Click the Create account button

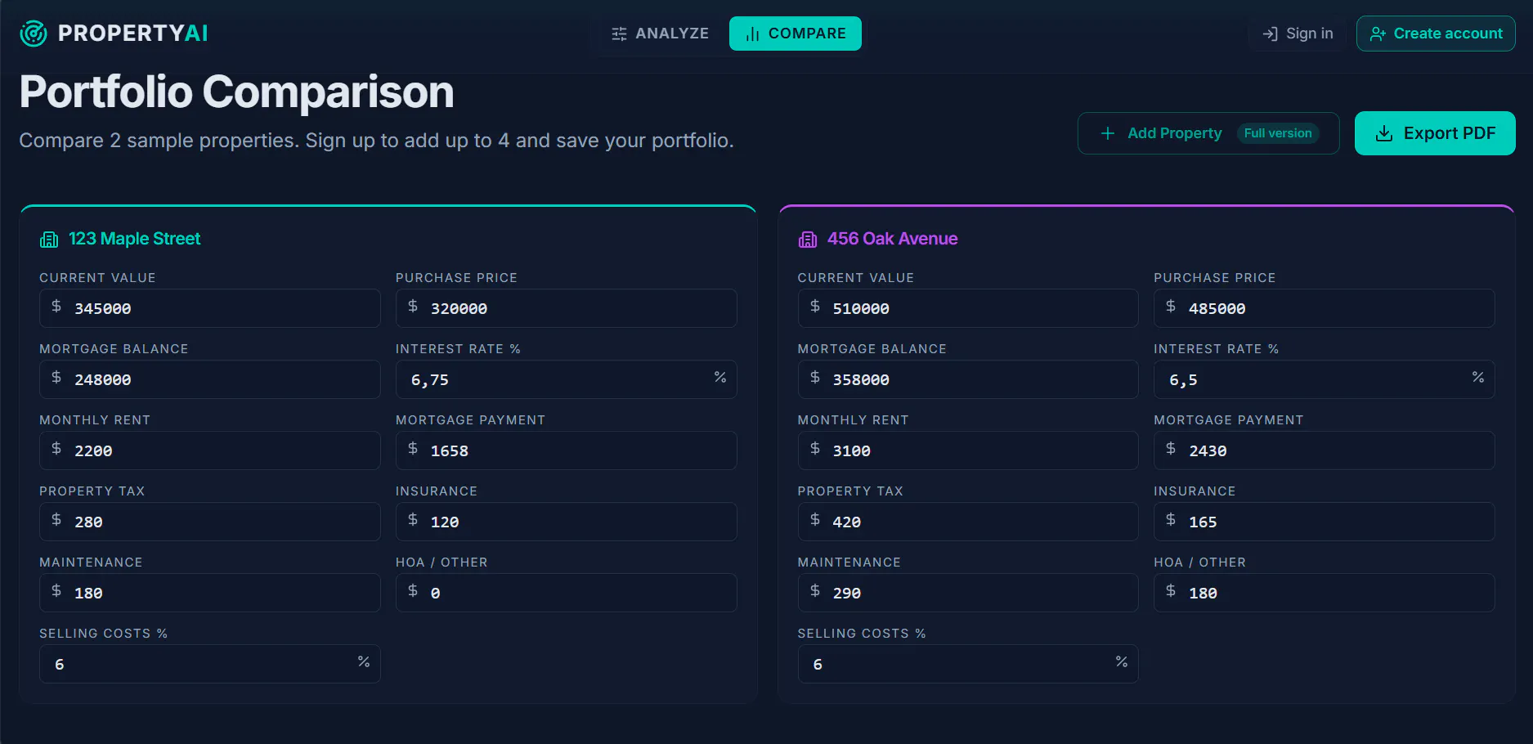[x=1436, y=34]
